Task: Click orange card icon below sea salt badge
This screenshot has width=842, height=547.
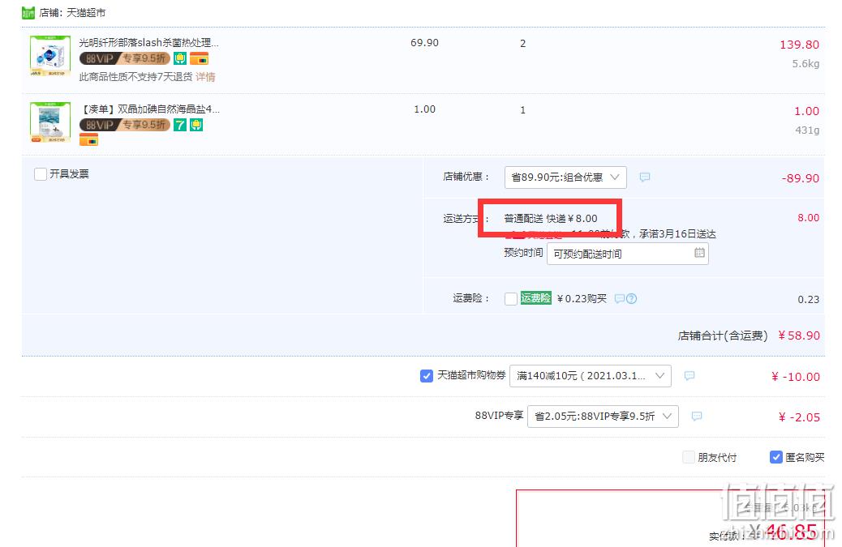Action: click(88, 140)
